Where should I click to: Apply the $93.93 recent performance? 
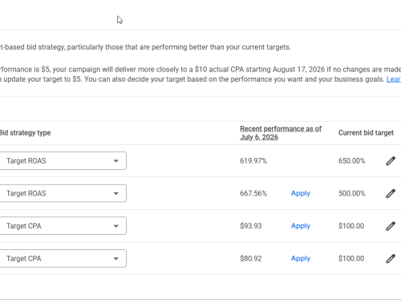coord(301,226)
